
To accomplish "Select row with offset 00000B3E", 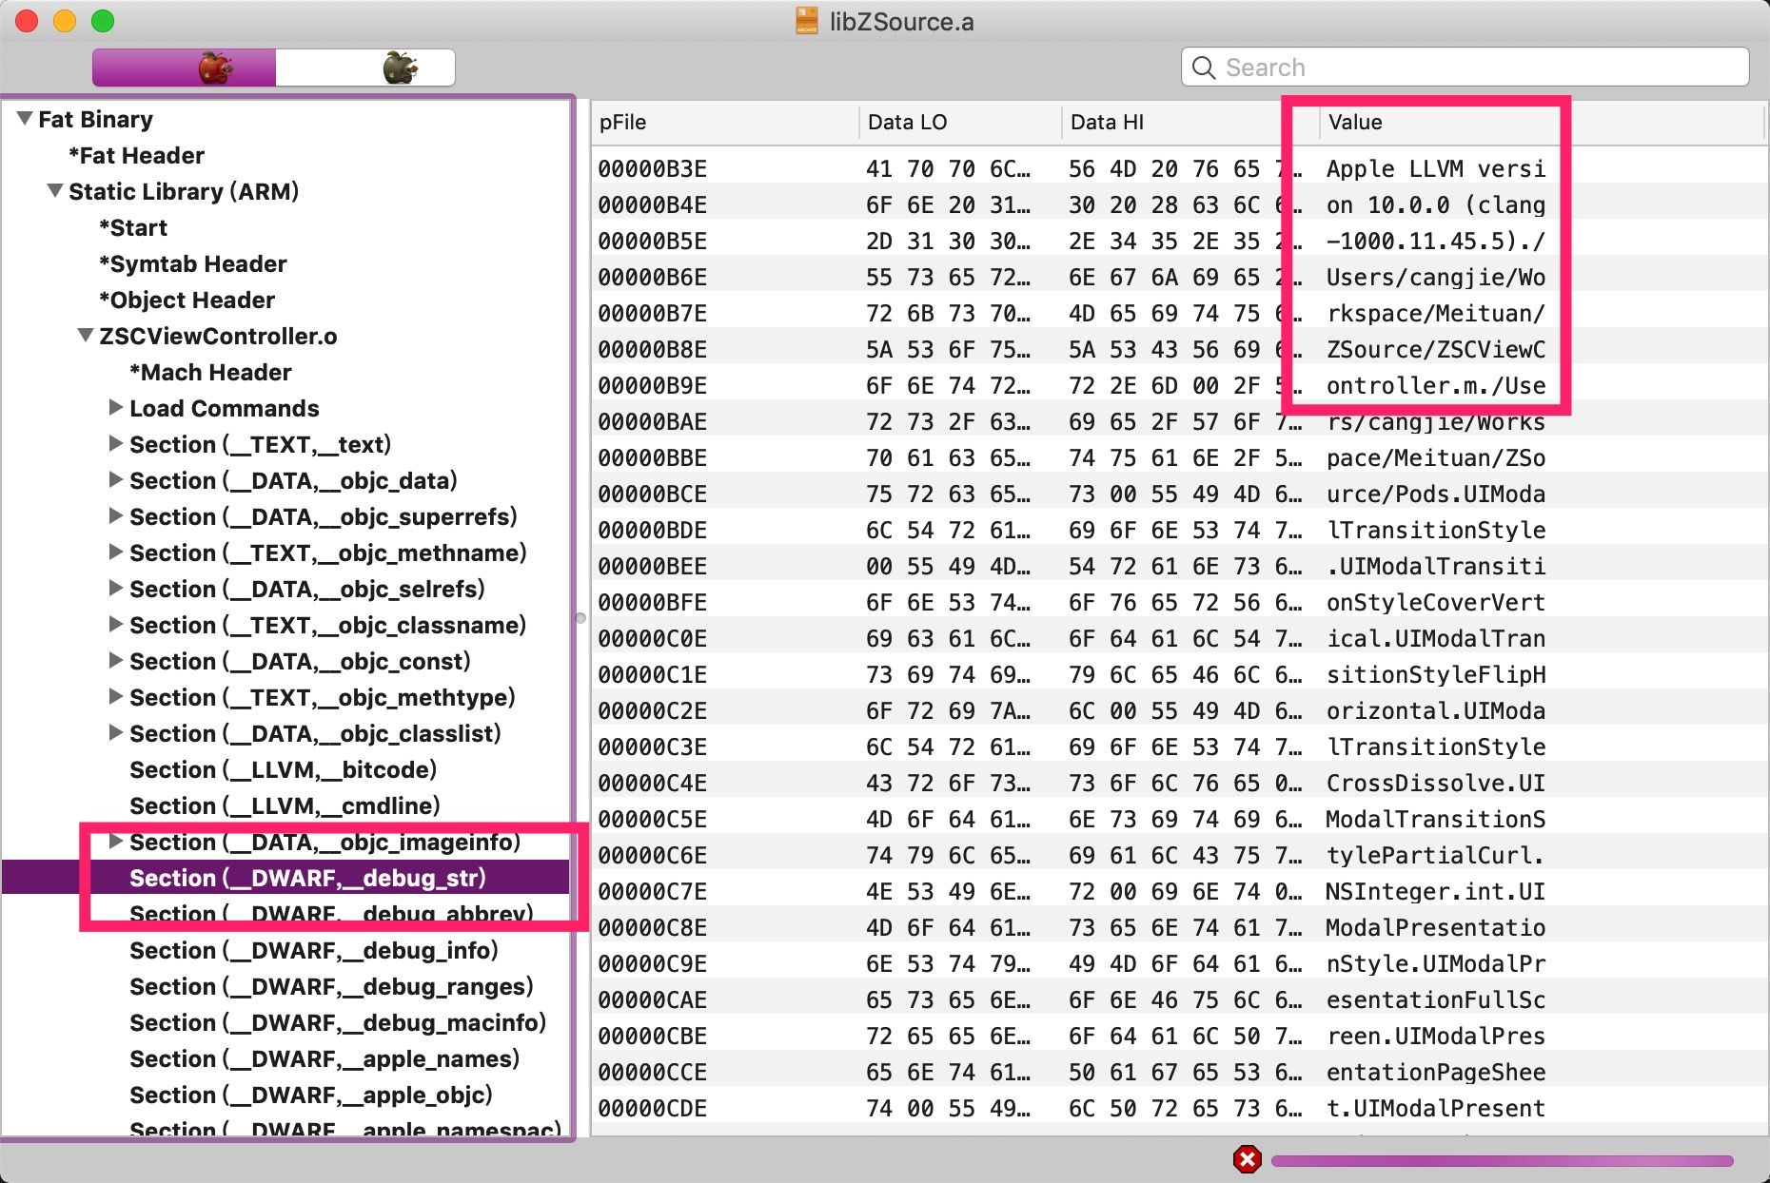I will [1178, 168].
